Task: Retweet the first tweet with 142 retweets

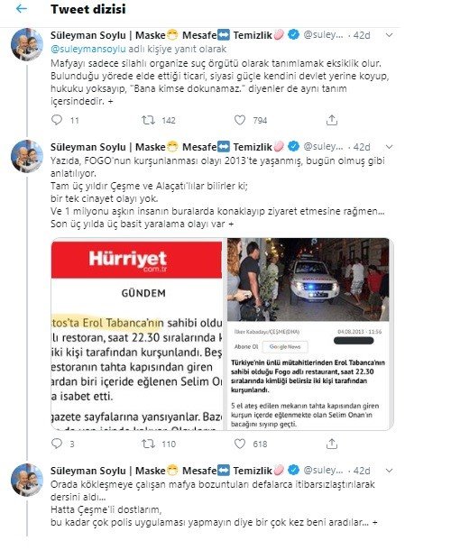Action: coord(148,120)
